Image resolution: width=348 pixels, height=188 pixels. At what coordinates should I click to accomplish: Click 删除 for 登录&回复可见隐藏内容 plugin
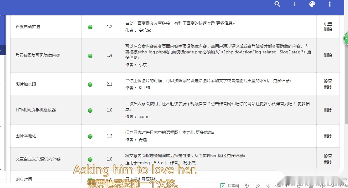(328, 55)
